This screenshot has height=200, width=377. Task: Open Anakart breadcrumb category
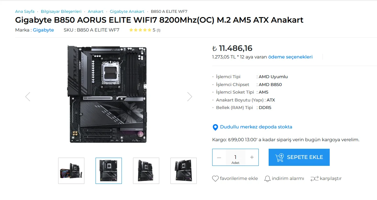[x=96, y=11]
